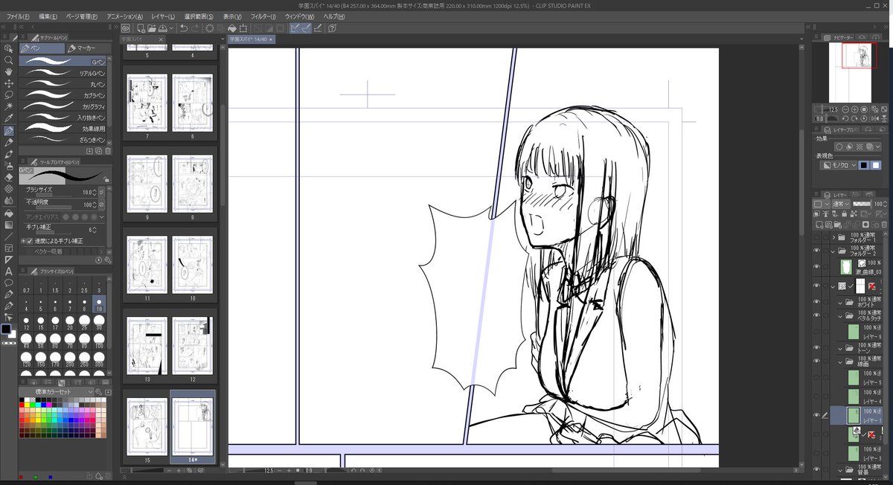Select リアルGペン brush
The image size is (893, 485).
coord(64,73)
